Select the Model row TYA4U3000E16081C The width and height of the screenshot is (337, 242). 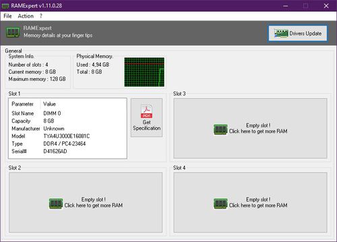(67, 136)
